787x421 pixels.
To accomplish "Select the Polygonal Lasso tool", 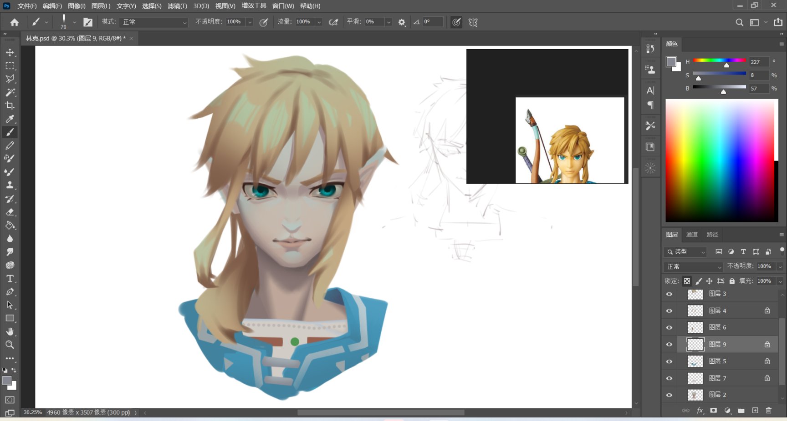I will tap(10, 79).
